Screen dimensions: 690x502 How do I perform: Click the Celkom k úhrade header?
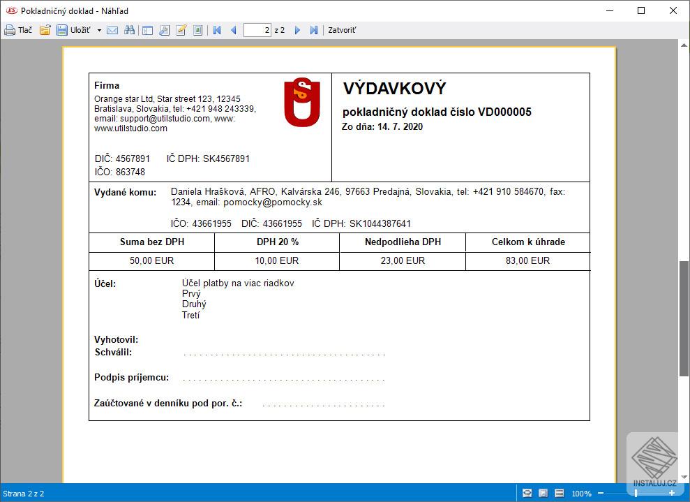tap(528, 242)
